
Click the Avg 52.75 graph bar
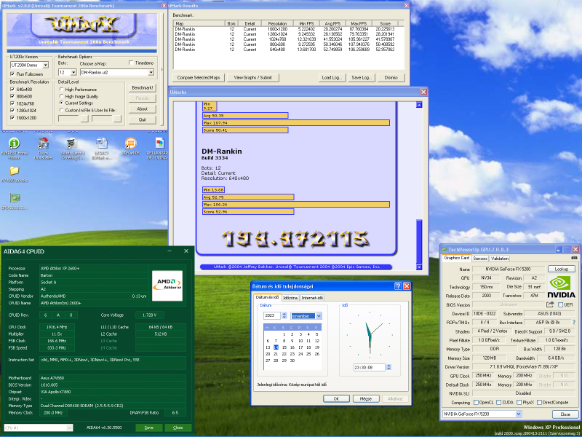(x=248, y=197)
